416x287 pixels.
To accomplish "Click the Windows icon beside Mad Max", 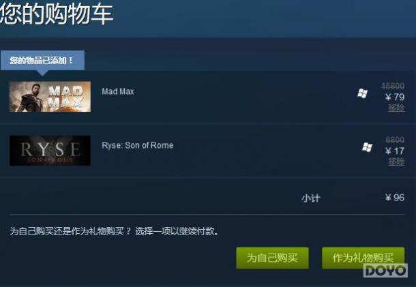I will coord(362,93).
